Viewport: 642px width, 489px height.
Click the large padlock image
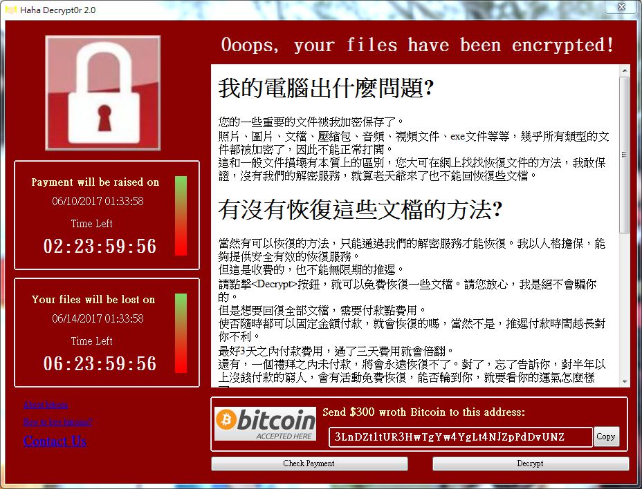103,93
